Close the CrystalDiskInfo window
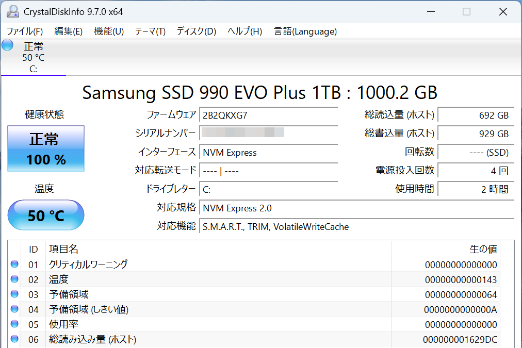Image resolution: width=522 pixels, height=348 pixels. (x=503, y=12)
